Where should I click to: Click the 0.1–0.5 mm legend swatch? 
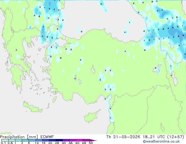5,140
